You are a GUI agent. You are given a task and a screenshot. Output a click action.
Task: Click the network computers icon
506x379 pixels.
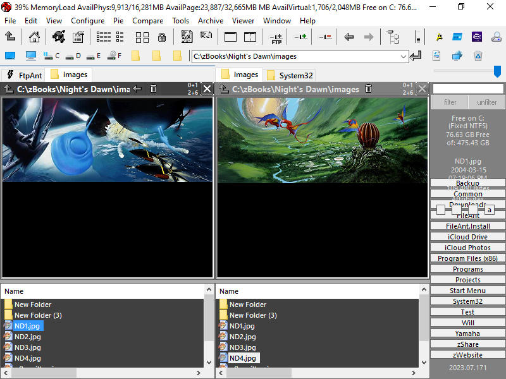click(x=457, y=56)
